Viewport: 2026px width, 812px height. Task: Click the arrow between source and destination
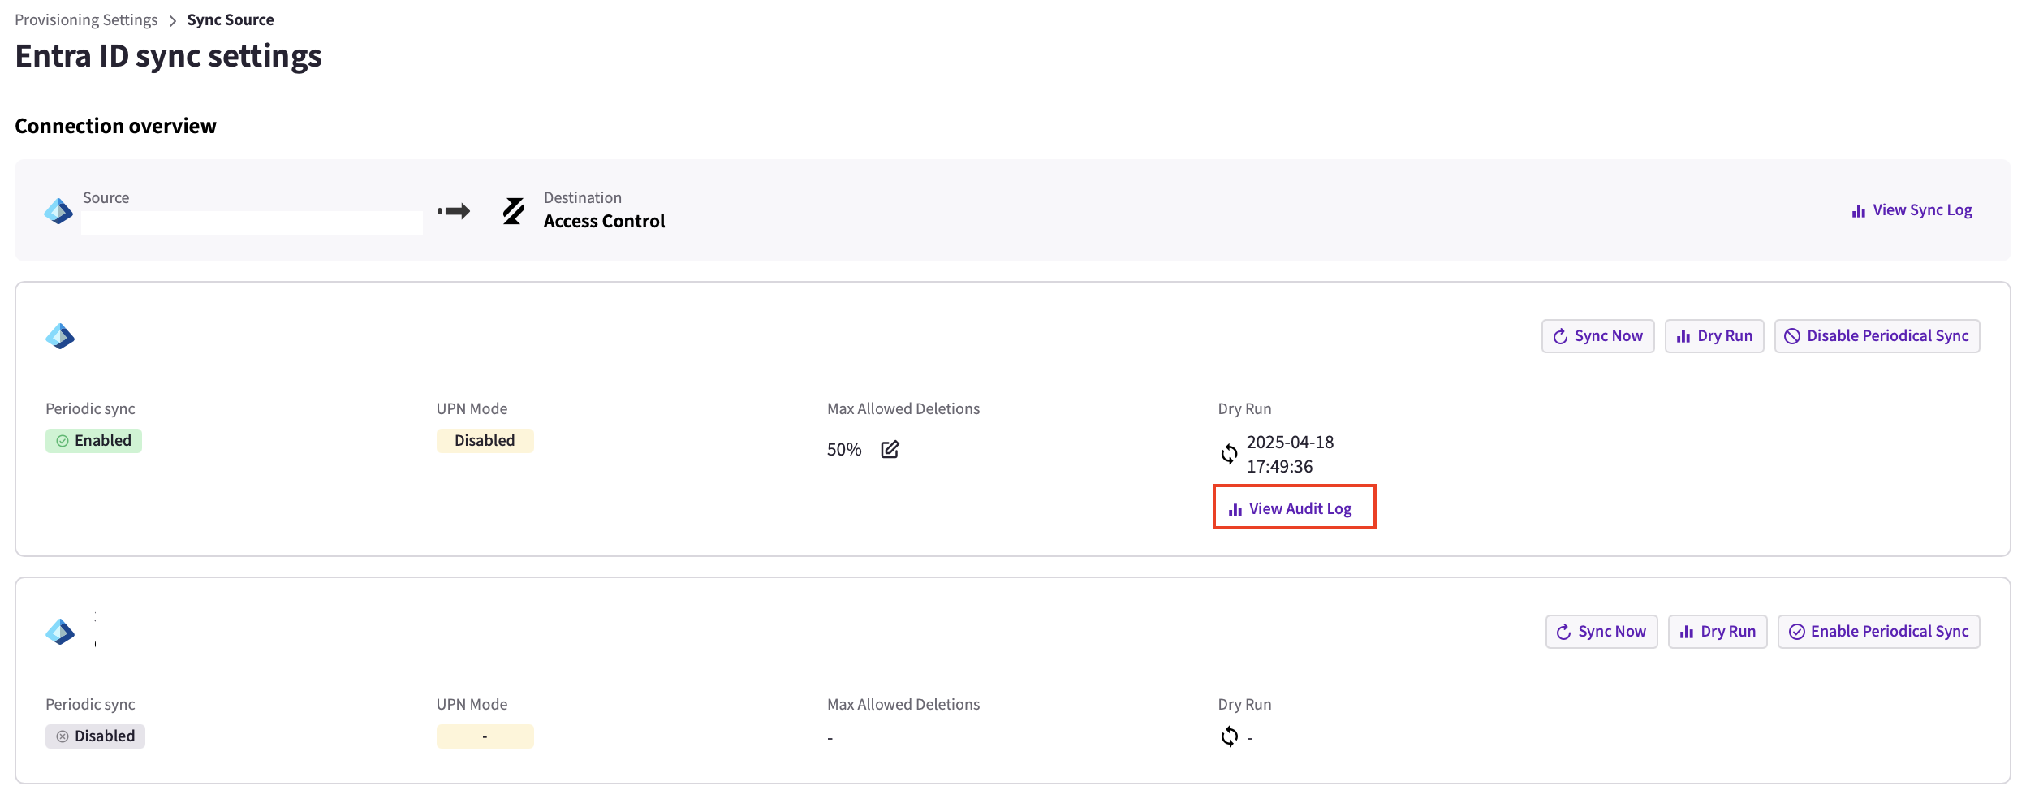tap(454, 211)
